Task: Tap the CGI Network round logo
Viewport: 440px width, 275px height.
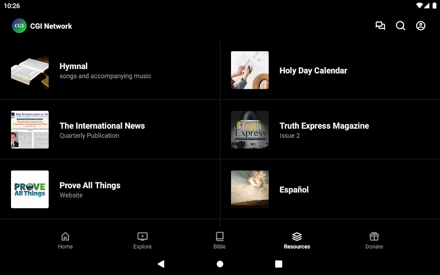Action: point(19,26)
